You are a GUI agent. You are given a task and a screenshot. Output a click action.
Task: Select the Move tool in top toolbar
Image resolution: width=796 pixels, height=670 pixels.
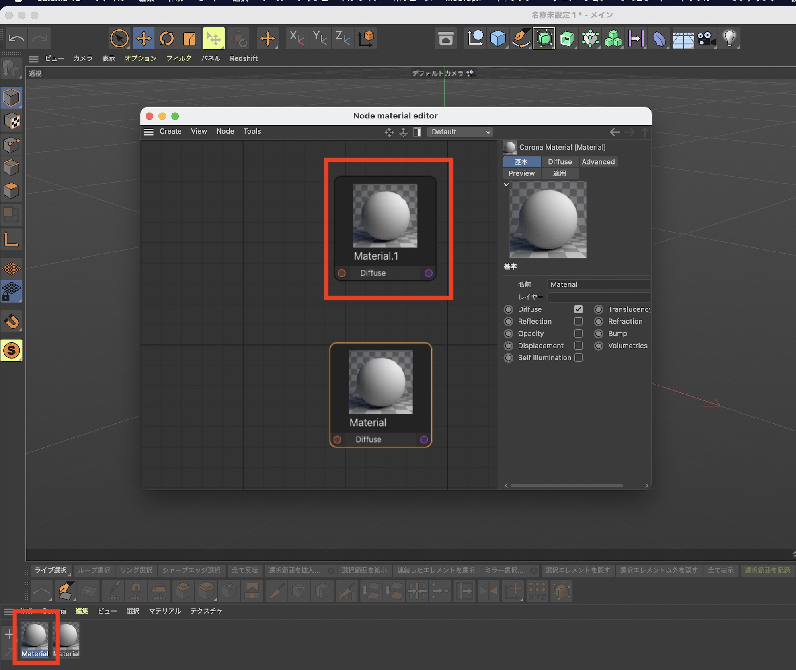tap(143, 39)
